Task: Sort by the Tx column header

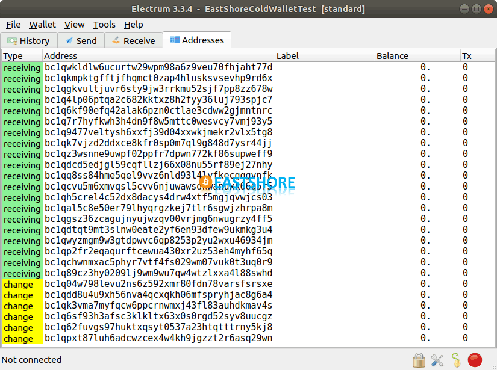Action: click(478, 56)
